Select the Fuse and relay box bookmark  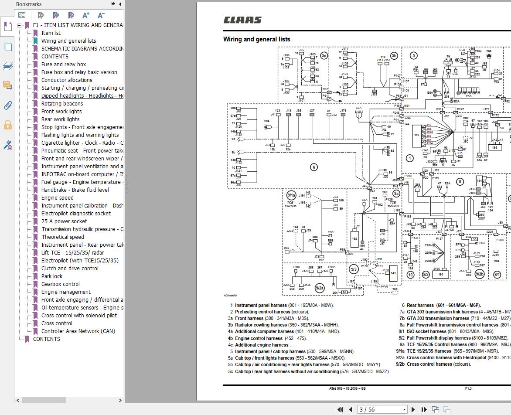(64, 64)
